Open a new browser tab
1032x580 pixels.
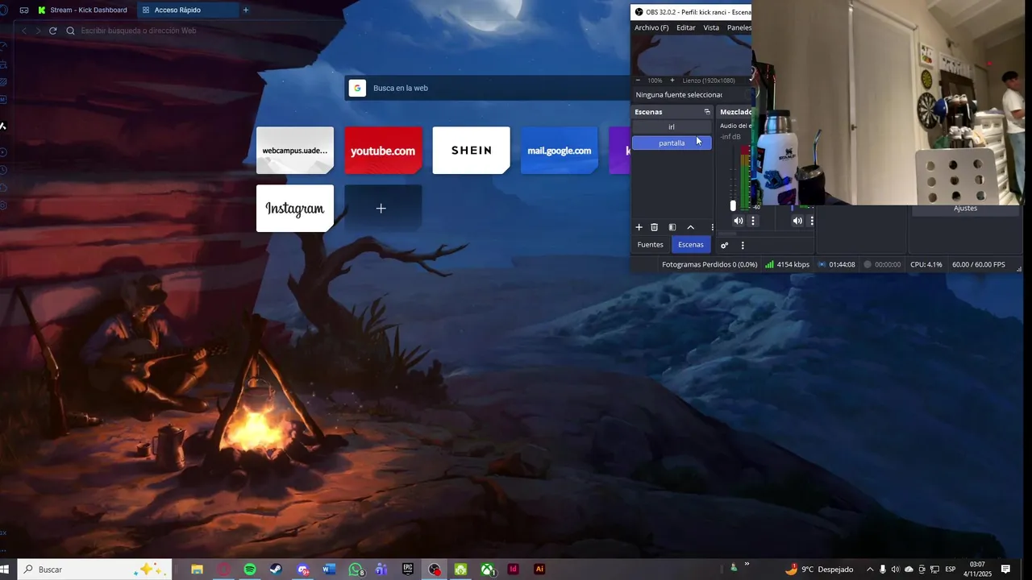tap(246, 10)
